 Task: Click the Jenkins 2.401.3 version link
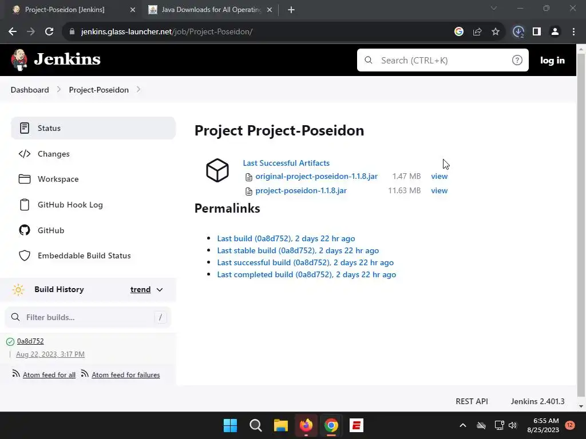click(537, 401)
